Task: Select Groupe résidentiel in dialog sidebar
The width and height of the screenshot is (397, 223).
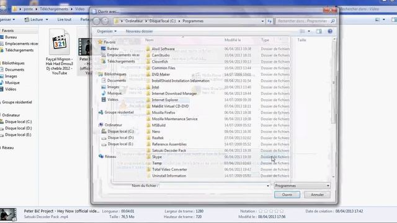Action: pos(119,112)
